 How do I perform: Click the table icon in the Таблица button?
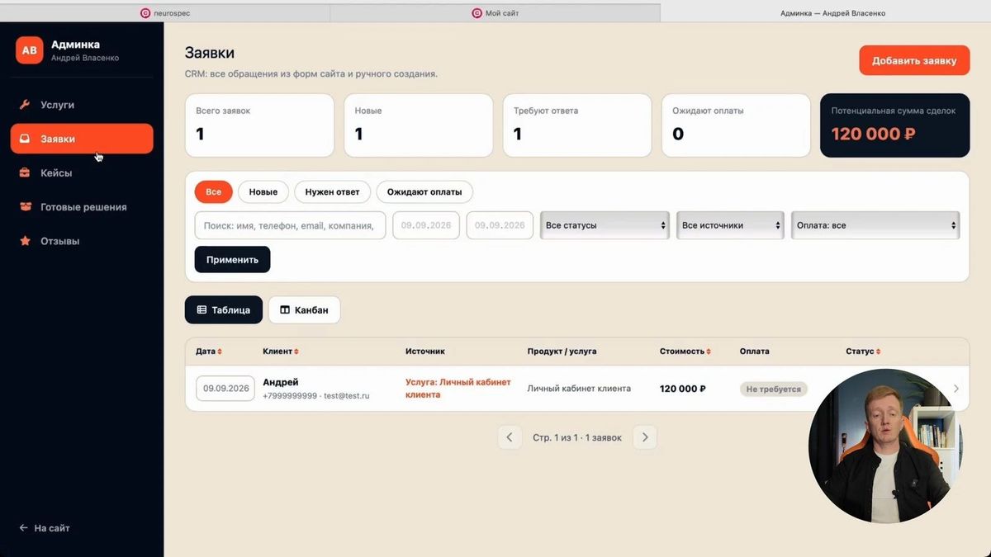pyautogui.click(x=202, y=310)
